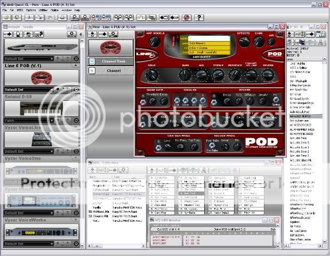Image resolution: width=330 pixels, height=256 pixels.
Task: Click the Save disk icon in main toolbar
Action: (17, 18)
